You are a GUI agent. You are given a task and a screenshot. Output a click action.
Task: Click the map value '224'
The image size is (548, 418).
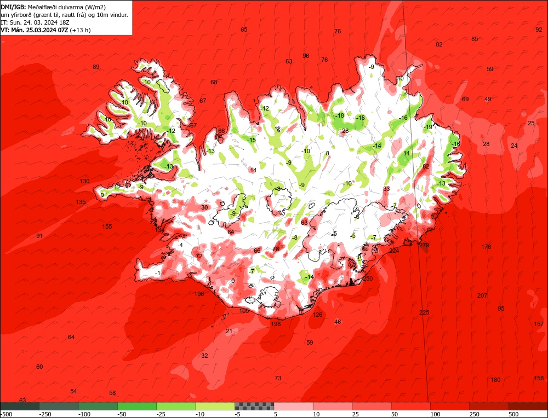pos(394,251)
